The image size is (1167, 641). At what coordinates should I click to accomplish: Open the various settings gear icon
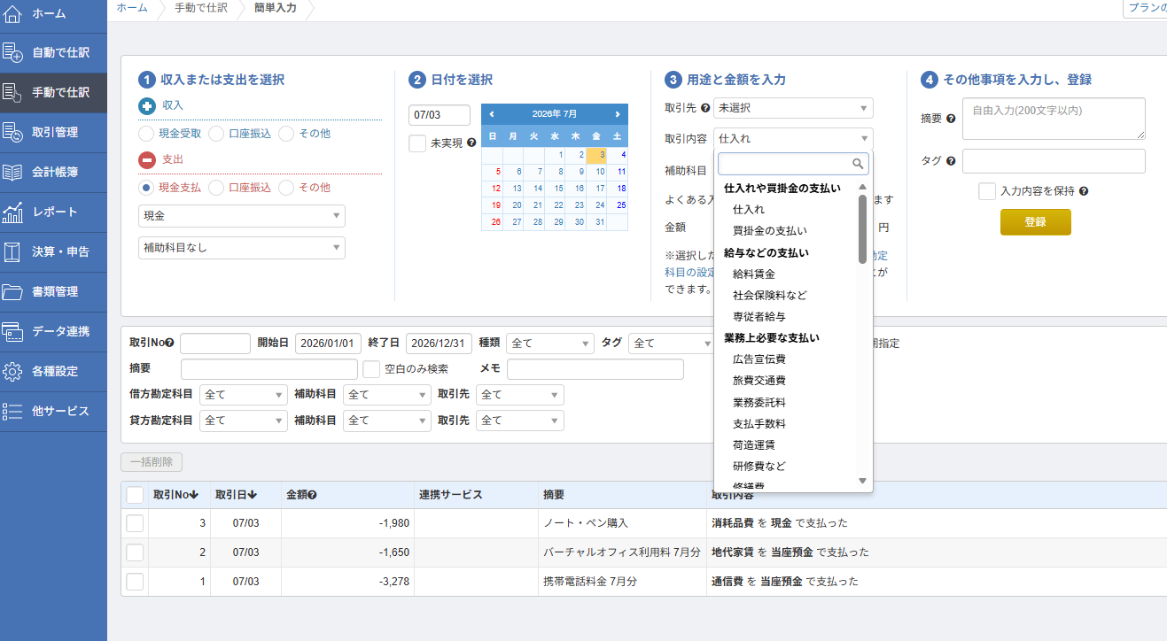12,372
